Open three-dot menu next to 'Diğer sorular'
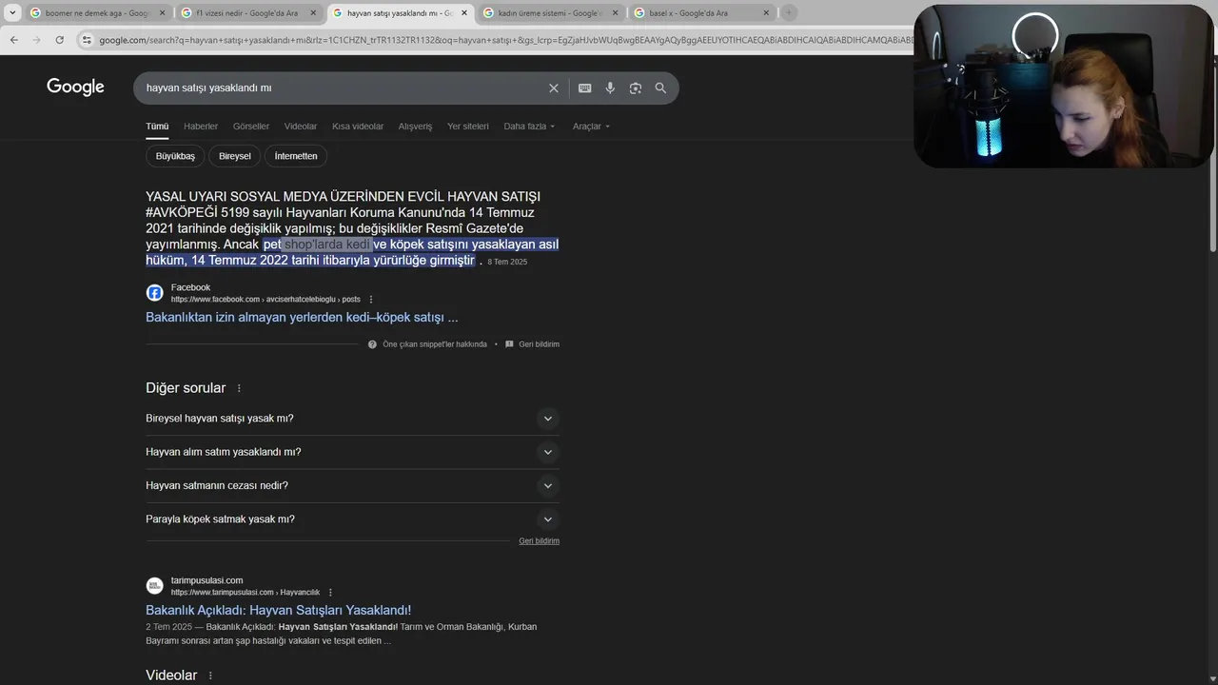The image size is (1218, 685). click(x=239, y=388)
